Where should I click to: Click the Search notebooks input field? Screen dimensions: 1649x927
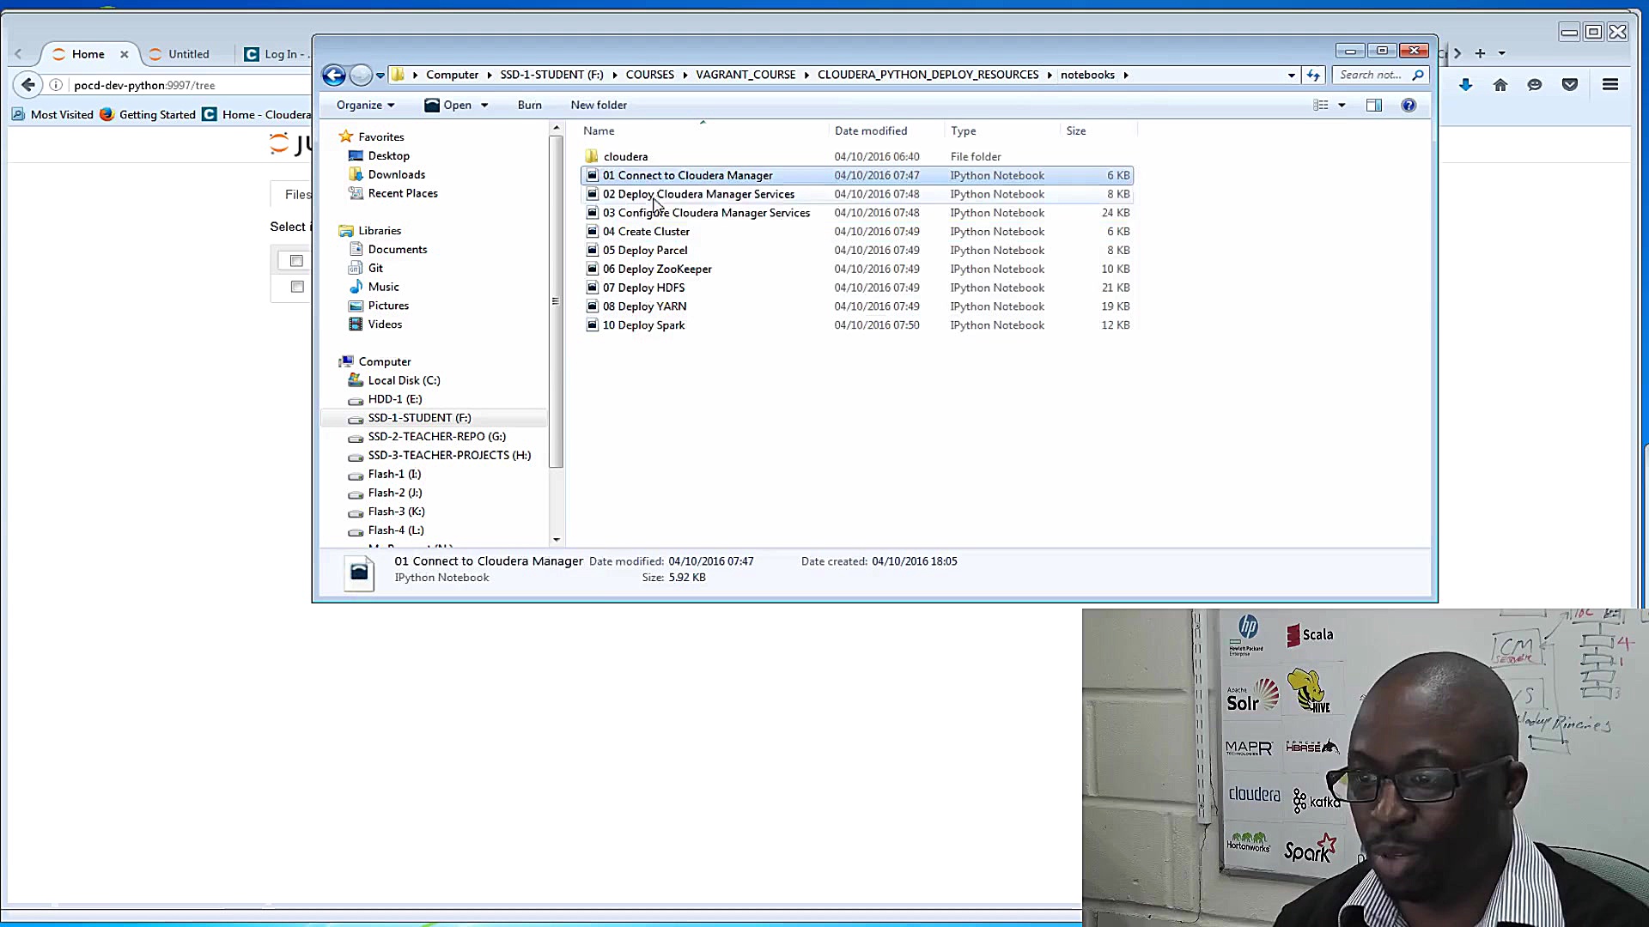point(1372,76)
